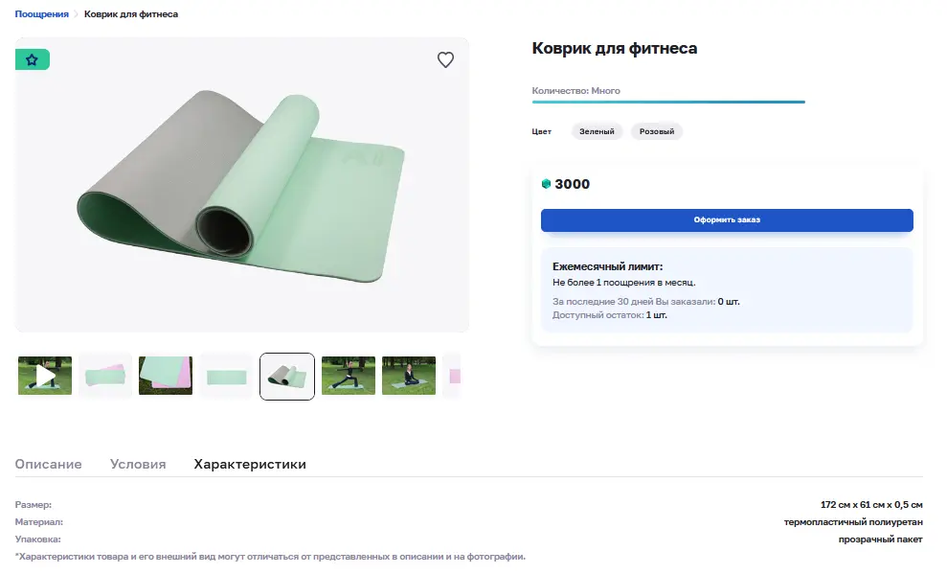
Task: View the woman in lunge pose thumbnail
Action: point(349,376)
